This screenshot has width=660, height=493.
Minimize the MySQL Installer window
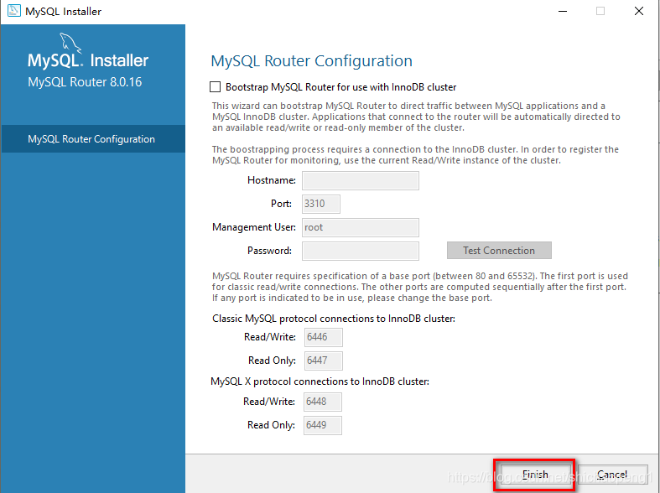tap(563, 12)
